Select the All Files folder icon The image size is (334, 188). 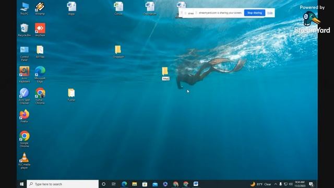pyautogui.click(x=40, y=52)
